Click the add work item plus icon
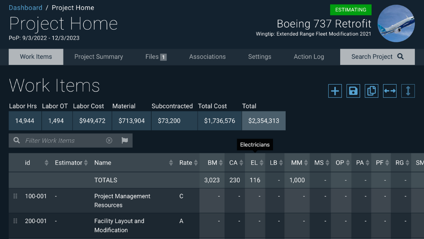The width and height of the screenshot is (424, 239). click(x=335, y=91)
